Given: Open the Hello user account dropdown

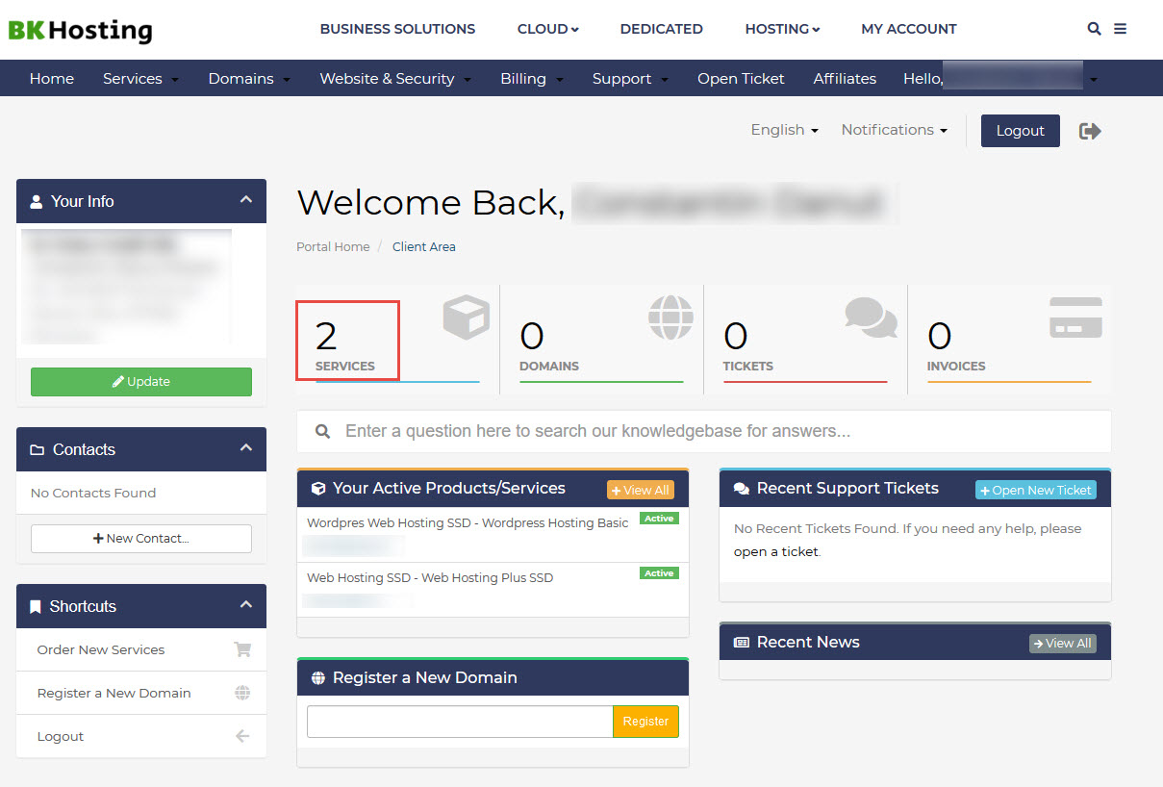Looking at the screenshot, I should (x=1000, y=79).
